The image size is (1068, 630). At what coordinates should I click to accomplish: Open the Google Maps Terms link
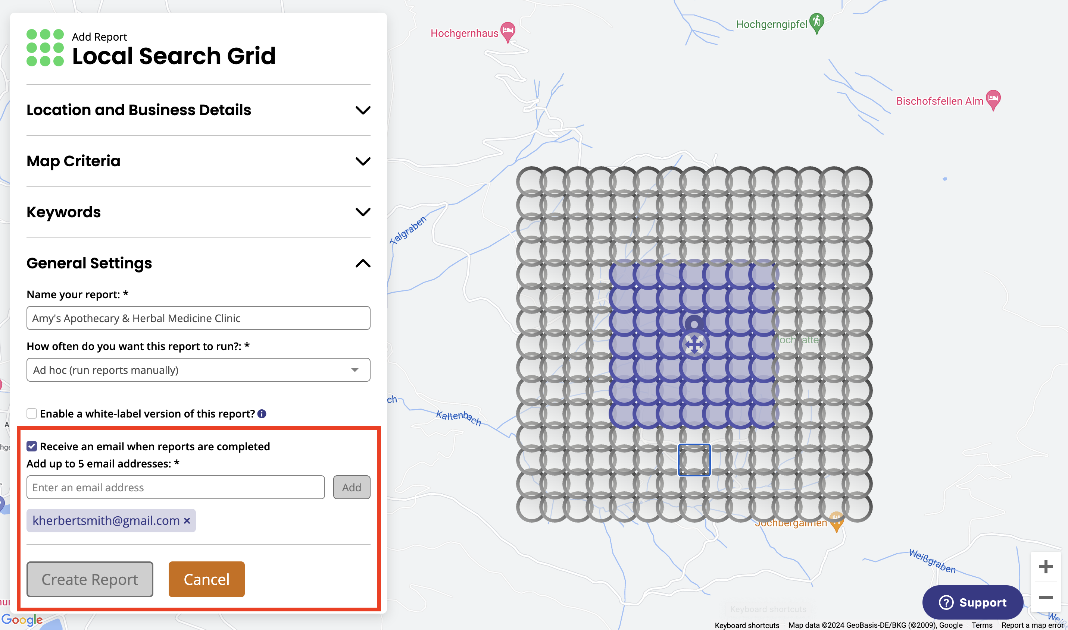982,625
